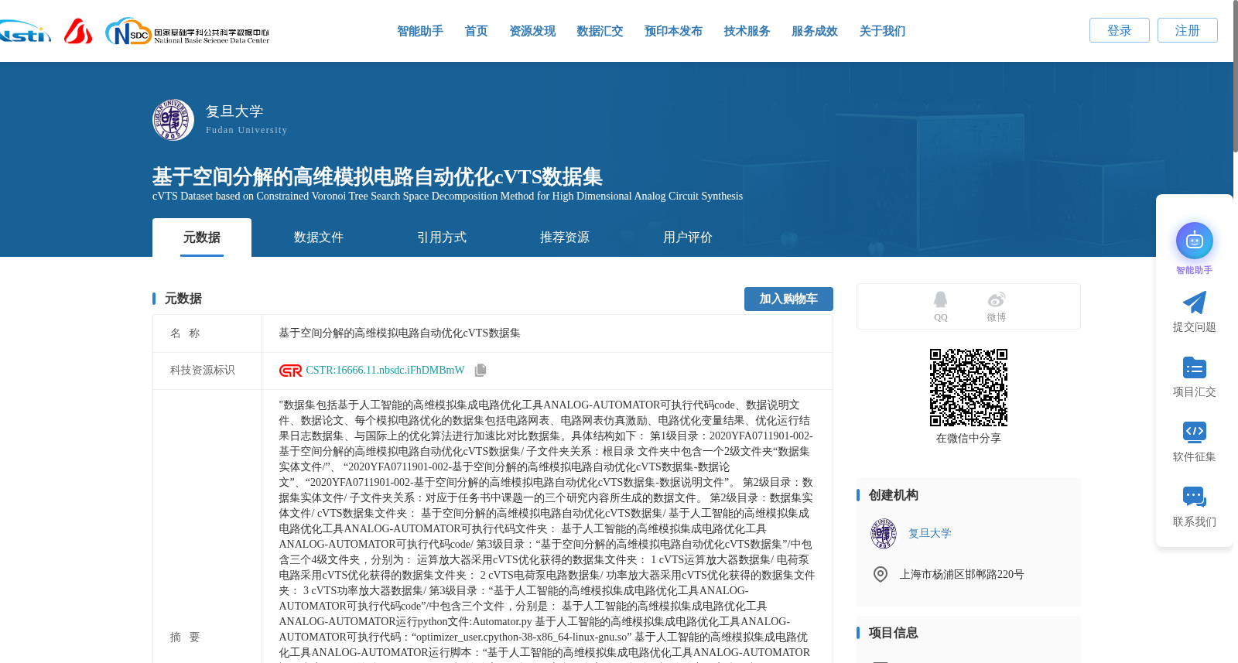Open the 项目汇交 folder icon
The width and height of the screenshot is (1238, 663).
coord(1194,367)
